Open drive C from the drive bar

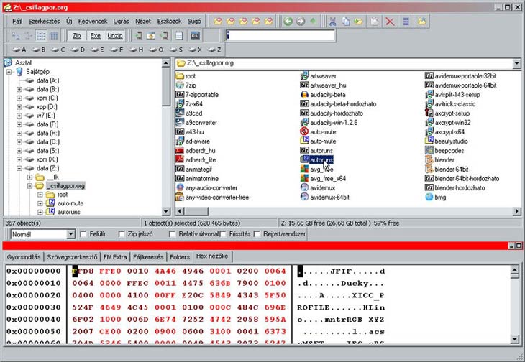point(58,50)
